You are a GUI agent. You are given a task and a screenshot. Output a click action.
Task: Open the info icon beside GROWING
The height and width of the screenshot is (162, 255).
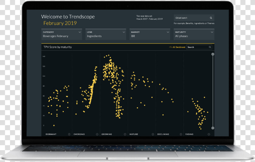125,134
